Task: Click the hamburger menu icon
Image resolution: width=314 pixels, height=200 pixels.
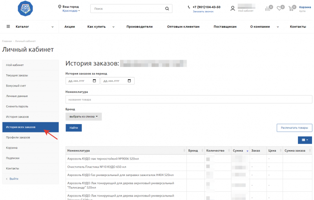Action: click(8, 26)
